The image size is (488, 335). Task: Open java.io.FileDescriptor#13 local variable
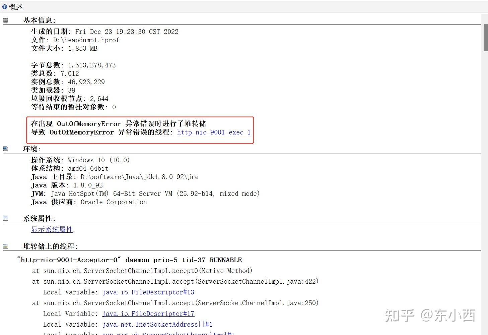tap(148, 292)
